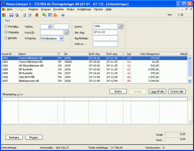
Task: Select the AE Elinstallationer AB invoice row
Action: [x=95, y=66]
